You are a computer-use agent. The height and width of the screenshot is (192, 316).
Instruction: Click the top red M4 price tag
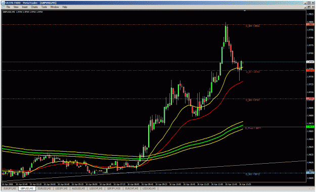pyautogui.click(x=310, y=24)
